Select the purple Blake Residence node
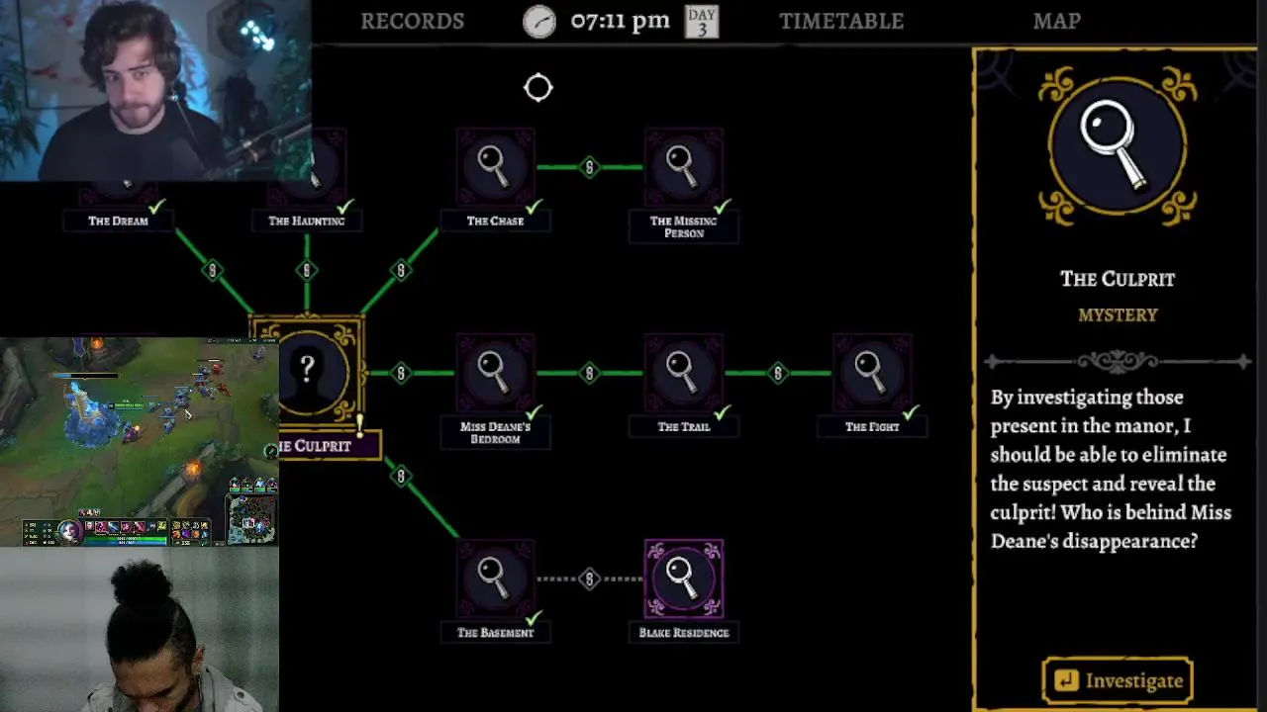Viewport: 1267px width, 712px height. (683, 578)
